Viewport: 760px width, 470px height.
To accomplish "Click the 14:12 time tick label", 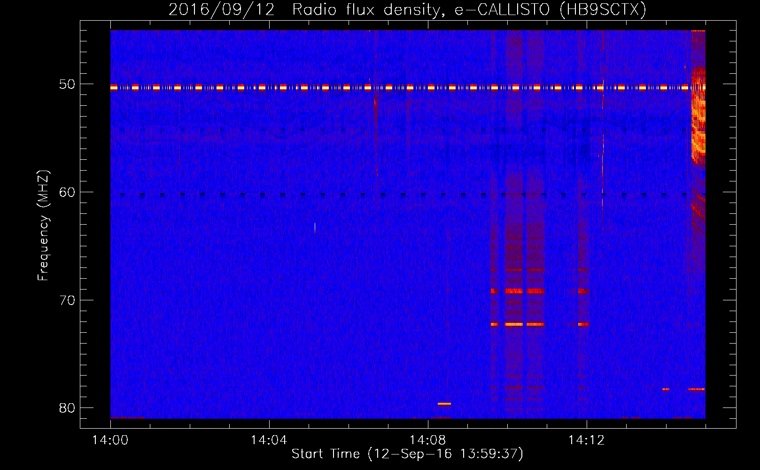I will click(x=587, y=440).
